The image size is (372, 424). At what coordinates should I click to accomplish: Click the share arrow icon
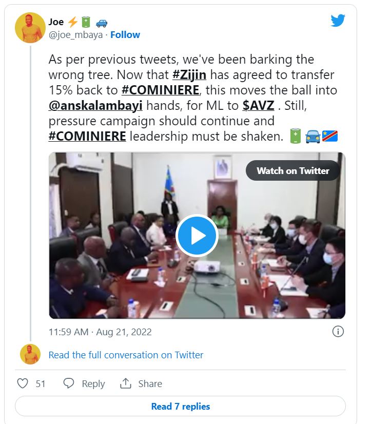[126, 383]
